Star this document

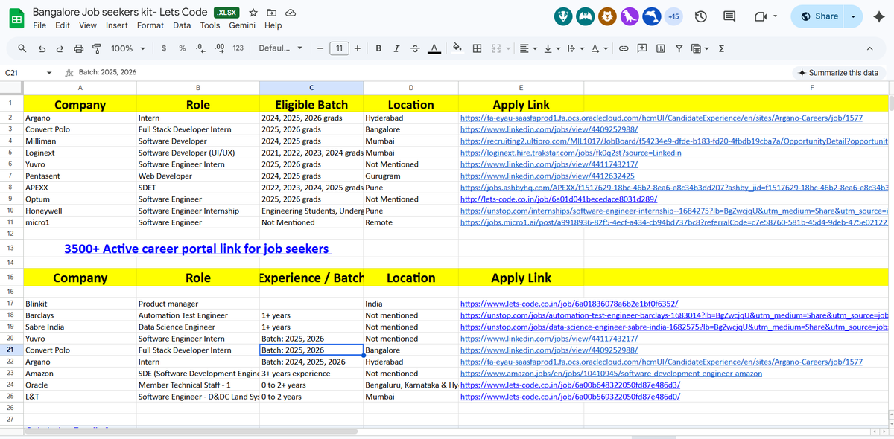[x=253, y=13]
